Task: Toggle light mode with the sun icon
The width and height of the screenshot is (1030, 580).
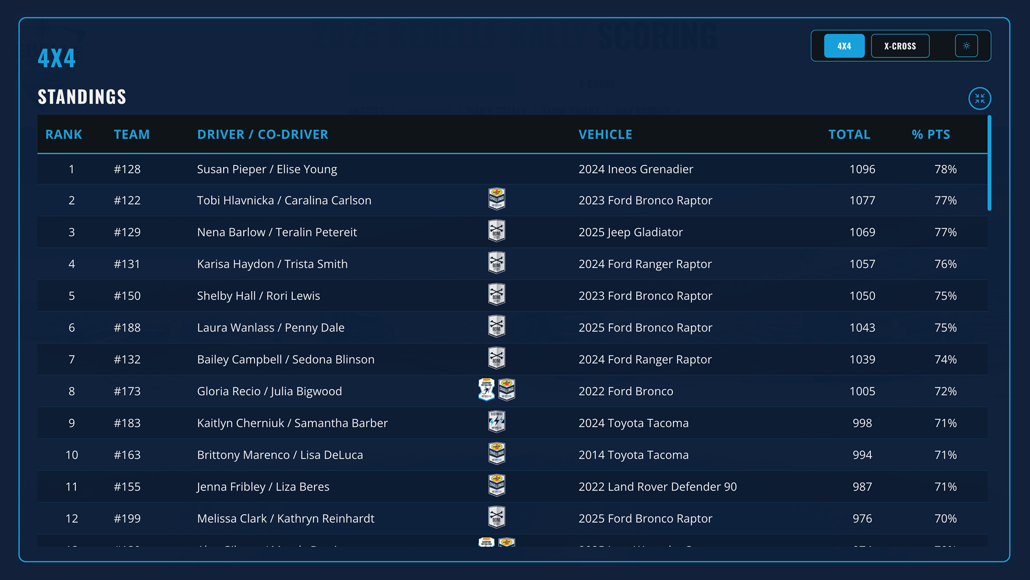Action: click(966, 46)
